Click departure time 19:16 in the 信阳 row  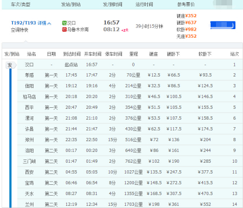tap(92, 86)
